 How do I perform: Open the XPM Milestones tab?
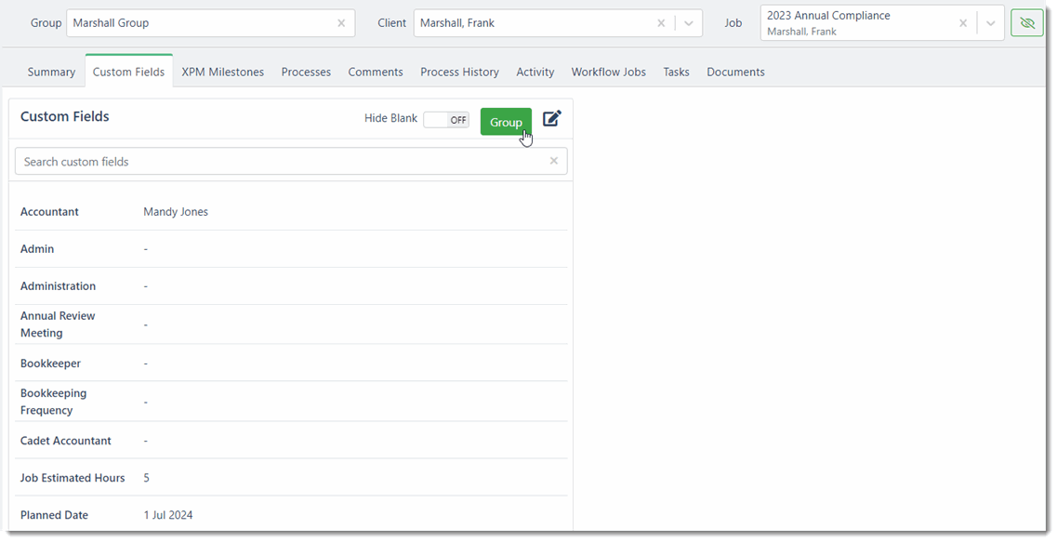click(x=222, y=72)
